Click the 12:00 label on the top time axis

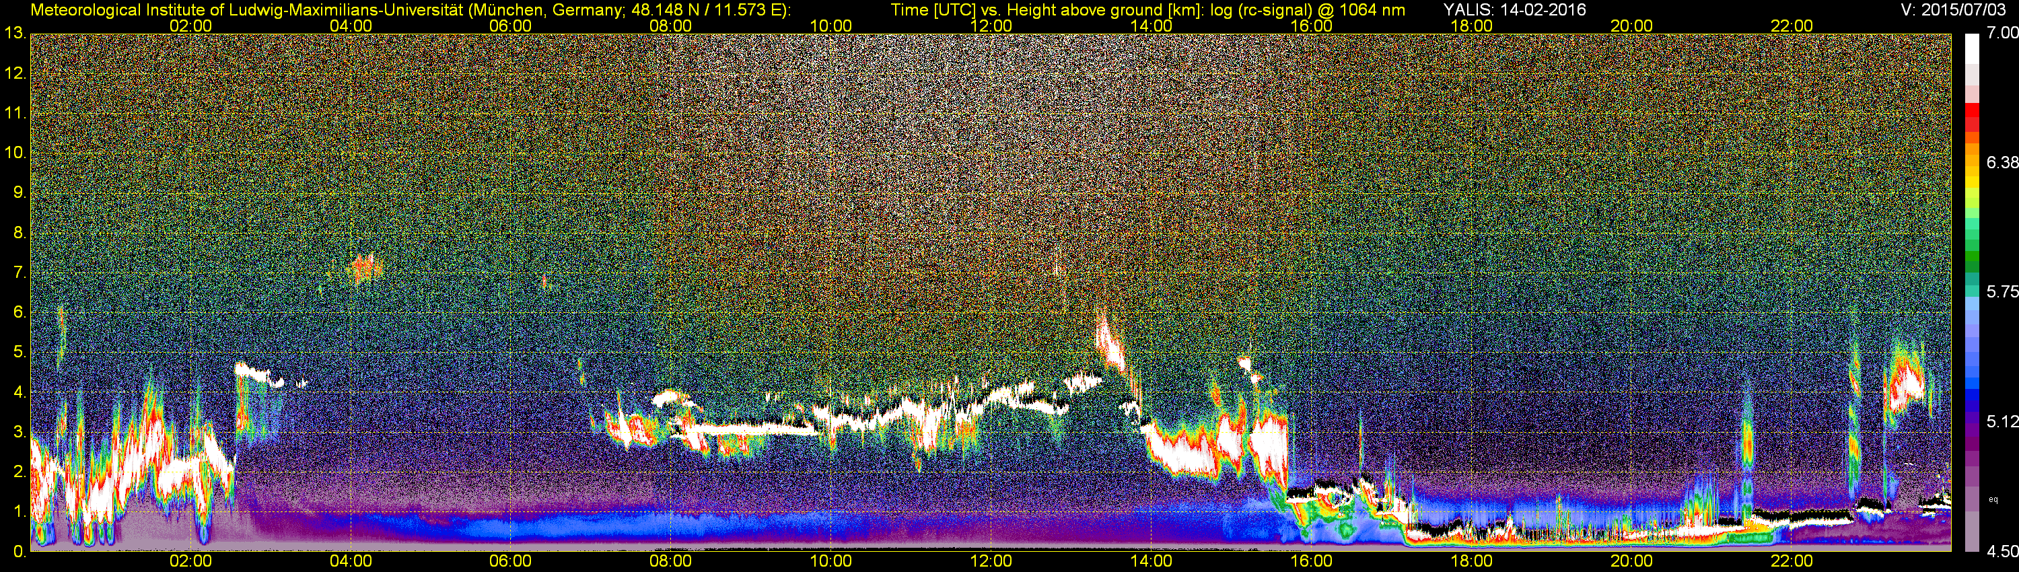(991, 26)
